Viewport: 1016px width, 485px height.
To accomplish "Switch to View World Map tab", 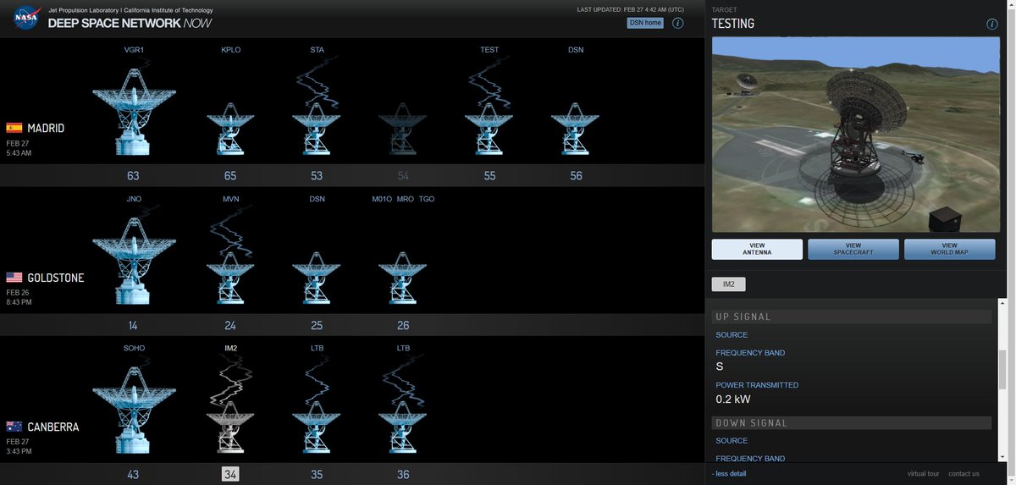I will pos(949,249).
